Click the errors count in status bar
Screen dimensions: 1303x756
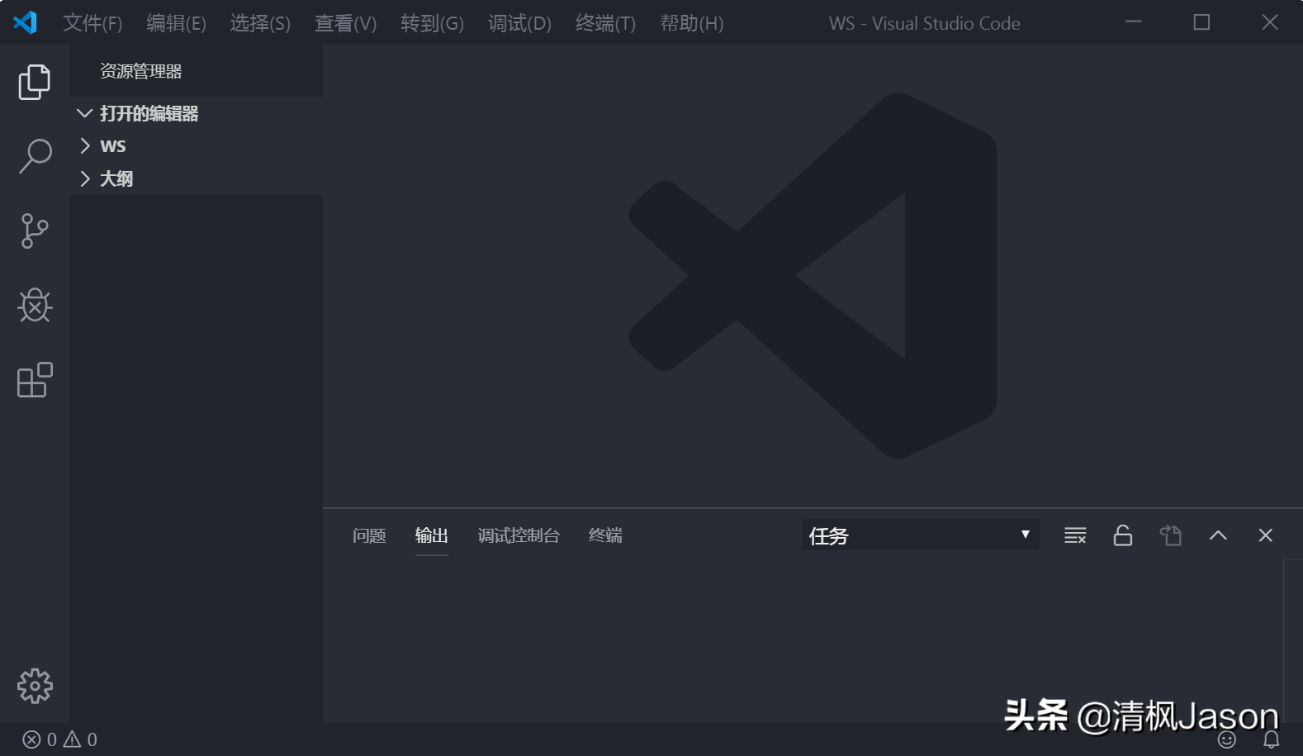pyautogui.click(x=40, y=739)
